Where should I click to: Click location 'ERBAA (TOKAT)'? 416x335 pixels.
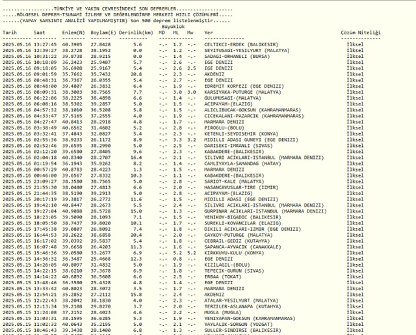click(222, 277)
